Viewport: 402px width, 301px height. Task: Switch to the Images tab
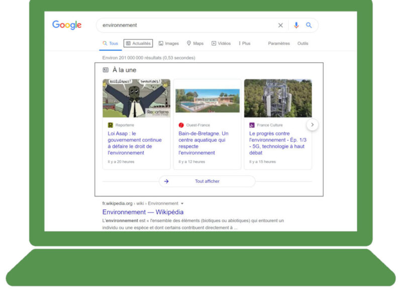(169, 43)
